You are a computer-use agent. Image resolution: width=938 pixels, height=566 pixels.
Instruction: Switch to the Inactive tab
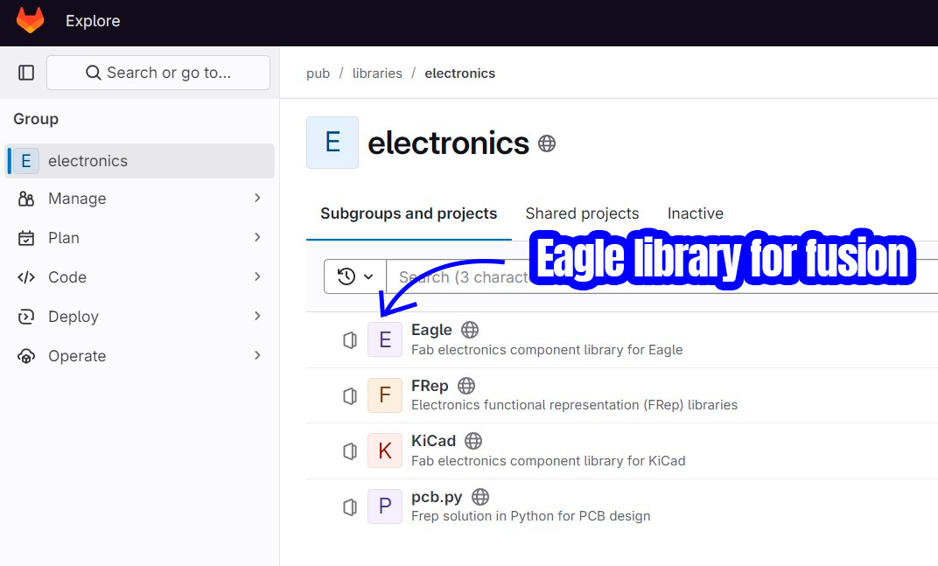coord(695,213)
